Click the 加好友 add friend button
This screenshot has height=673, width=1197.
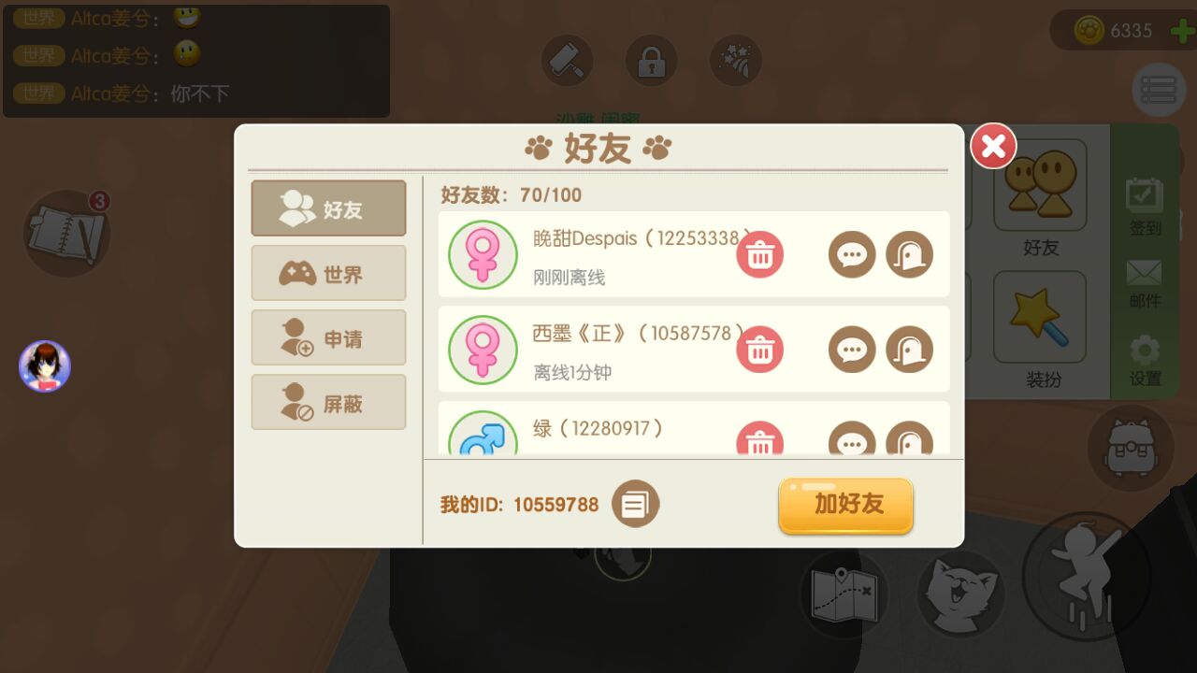(845, 506)
